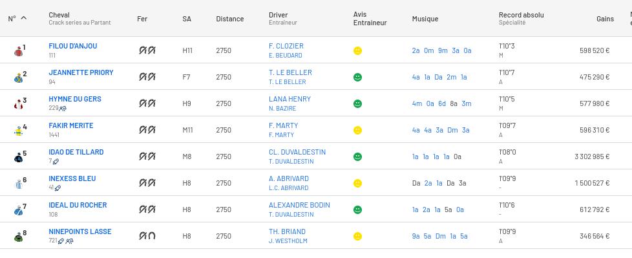Click the Musique column header
This screenshot has height=258, width=632.
[x=425, y=19]
